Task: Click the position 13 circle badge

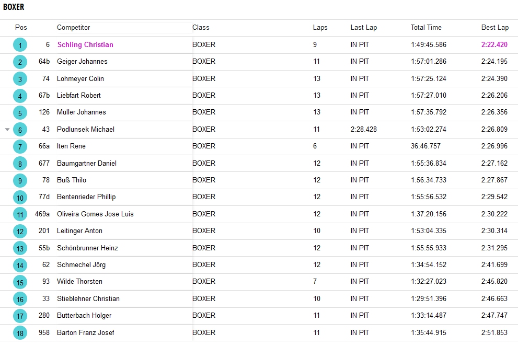Action: coord(20,248)
